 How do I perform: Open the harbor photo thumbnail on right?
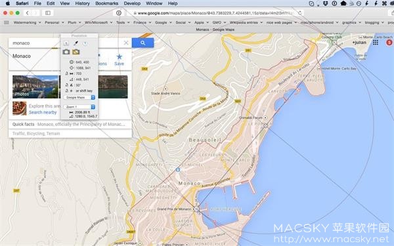[x=113, y=87]
